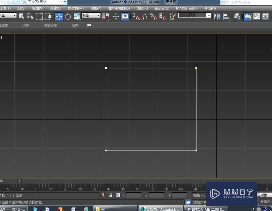Open the 渲染(R) Rendering menu
This screenshot has width=272, height=211.
(x=142, y=8)
